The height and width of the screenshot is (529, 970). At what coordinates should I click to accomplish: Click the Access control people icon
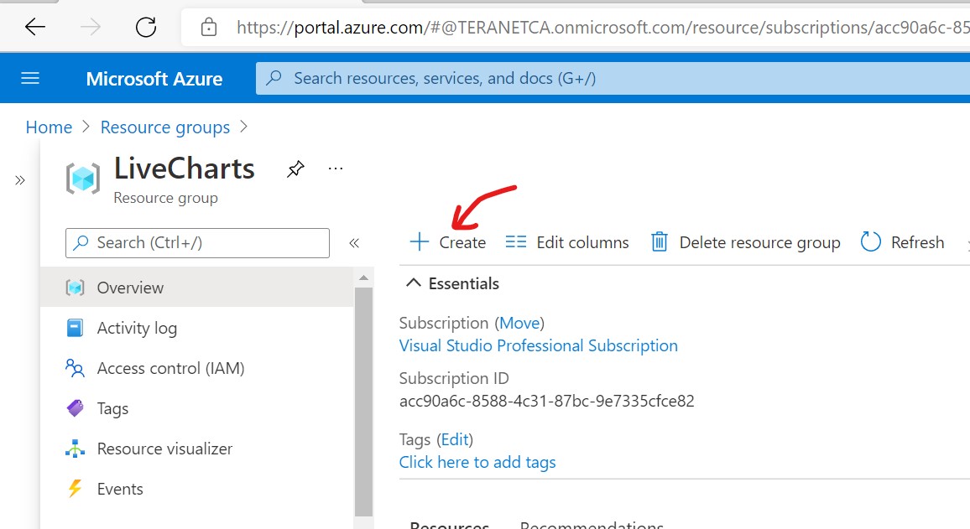[75, 368]
